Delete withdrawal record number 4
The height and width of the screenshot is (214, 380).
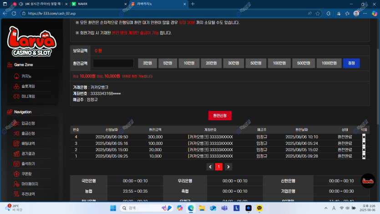point(364,137)
